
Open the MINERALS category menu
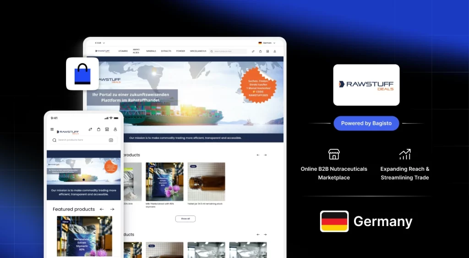pyautogui.click(x=151, y=51)
